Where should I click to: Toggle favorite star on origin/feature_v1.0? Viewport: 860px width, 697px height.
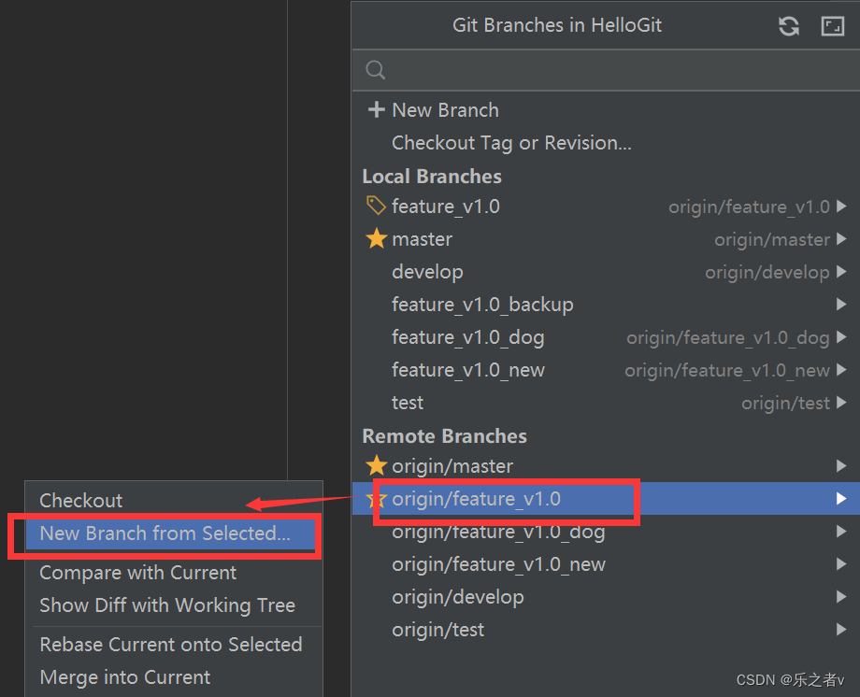[x=375, y=499]
